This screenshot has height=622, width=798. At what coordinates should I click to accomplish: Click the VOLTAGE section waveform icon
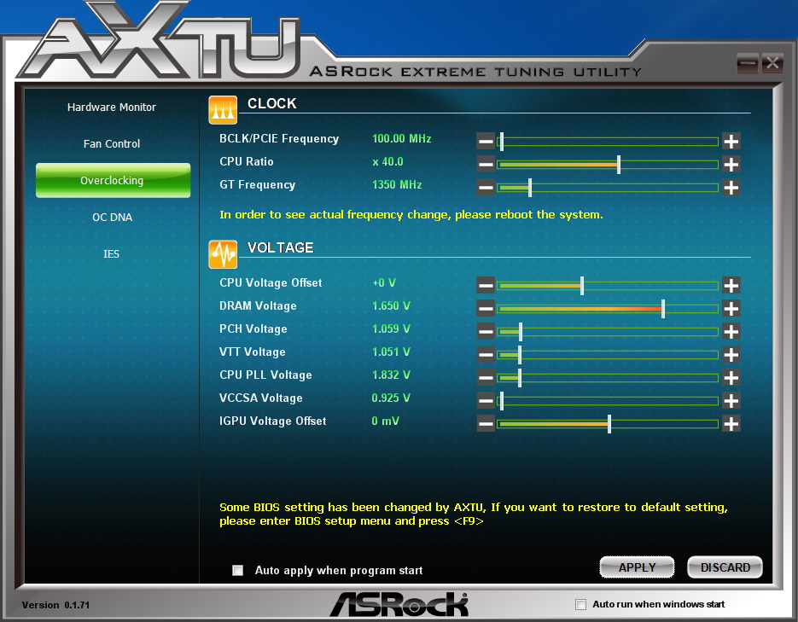pos(223,253)
